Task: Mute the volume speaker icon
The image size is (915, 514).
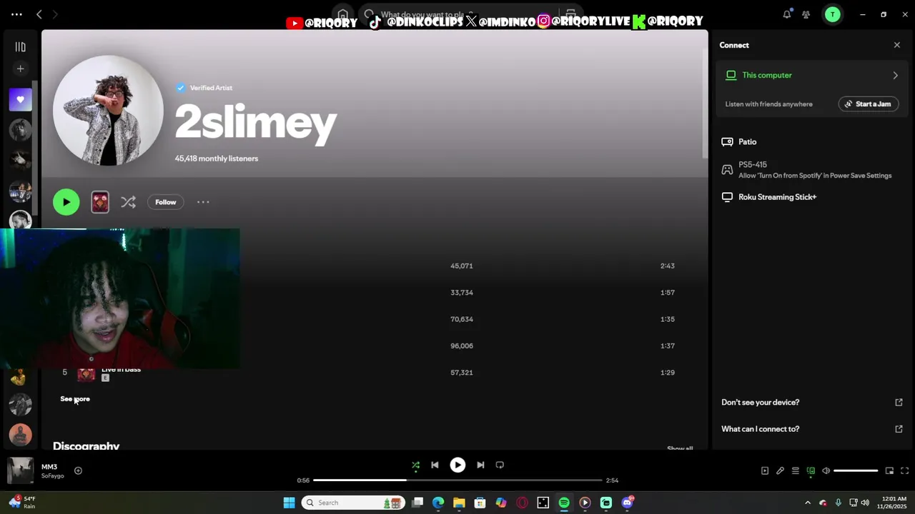Action: (826, 471)
